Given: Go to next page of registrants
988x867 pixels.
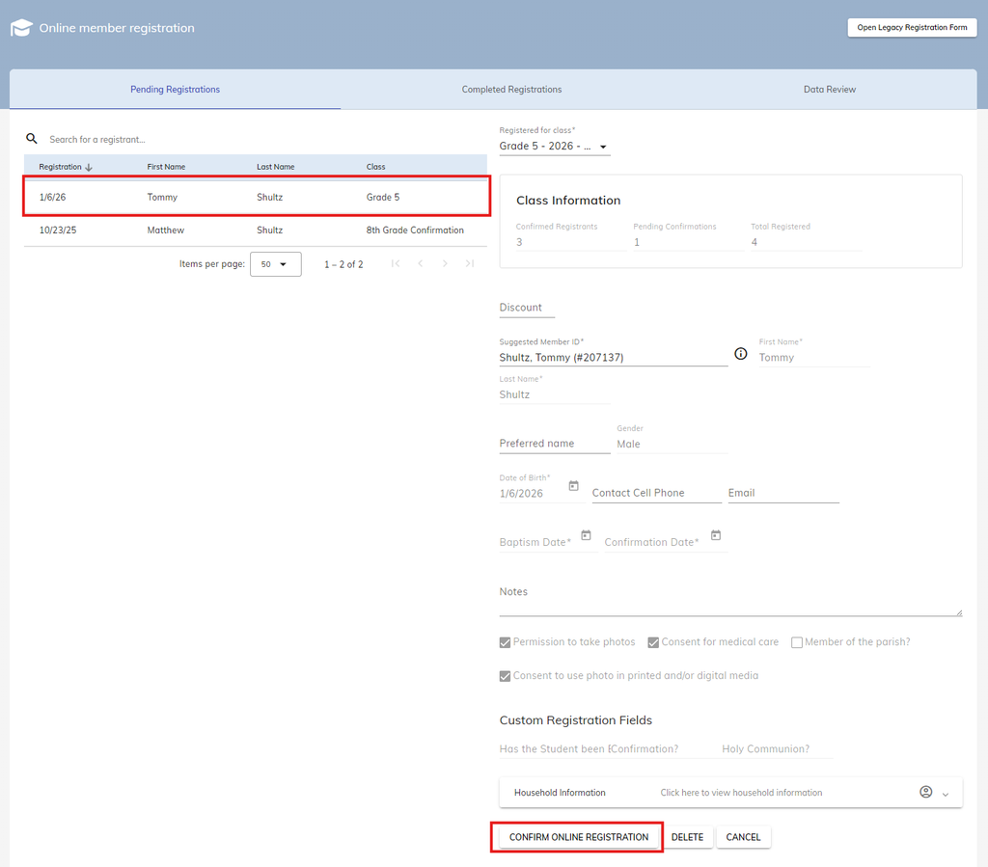Looking at the screenshot, I should coord(445,263).
